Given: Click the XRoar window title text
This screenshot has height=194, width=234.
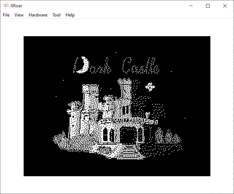Looking at the screenshot, I should pos(16,6).
